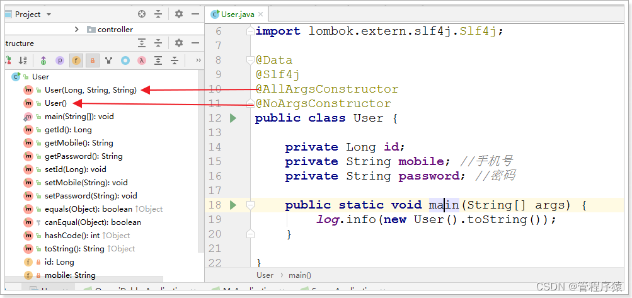Image resolution: width=632 pixels, height=298 pixels.
Task: Click the @NoArgsConstructor annotation in code
Action: coord(323,103)
